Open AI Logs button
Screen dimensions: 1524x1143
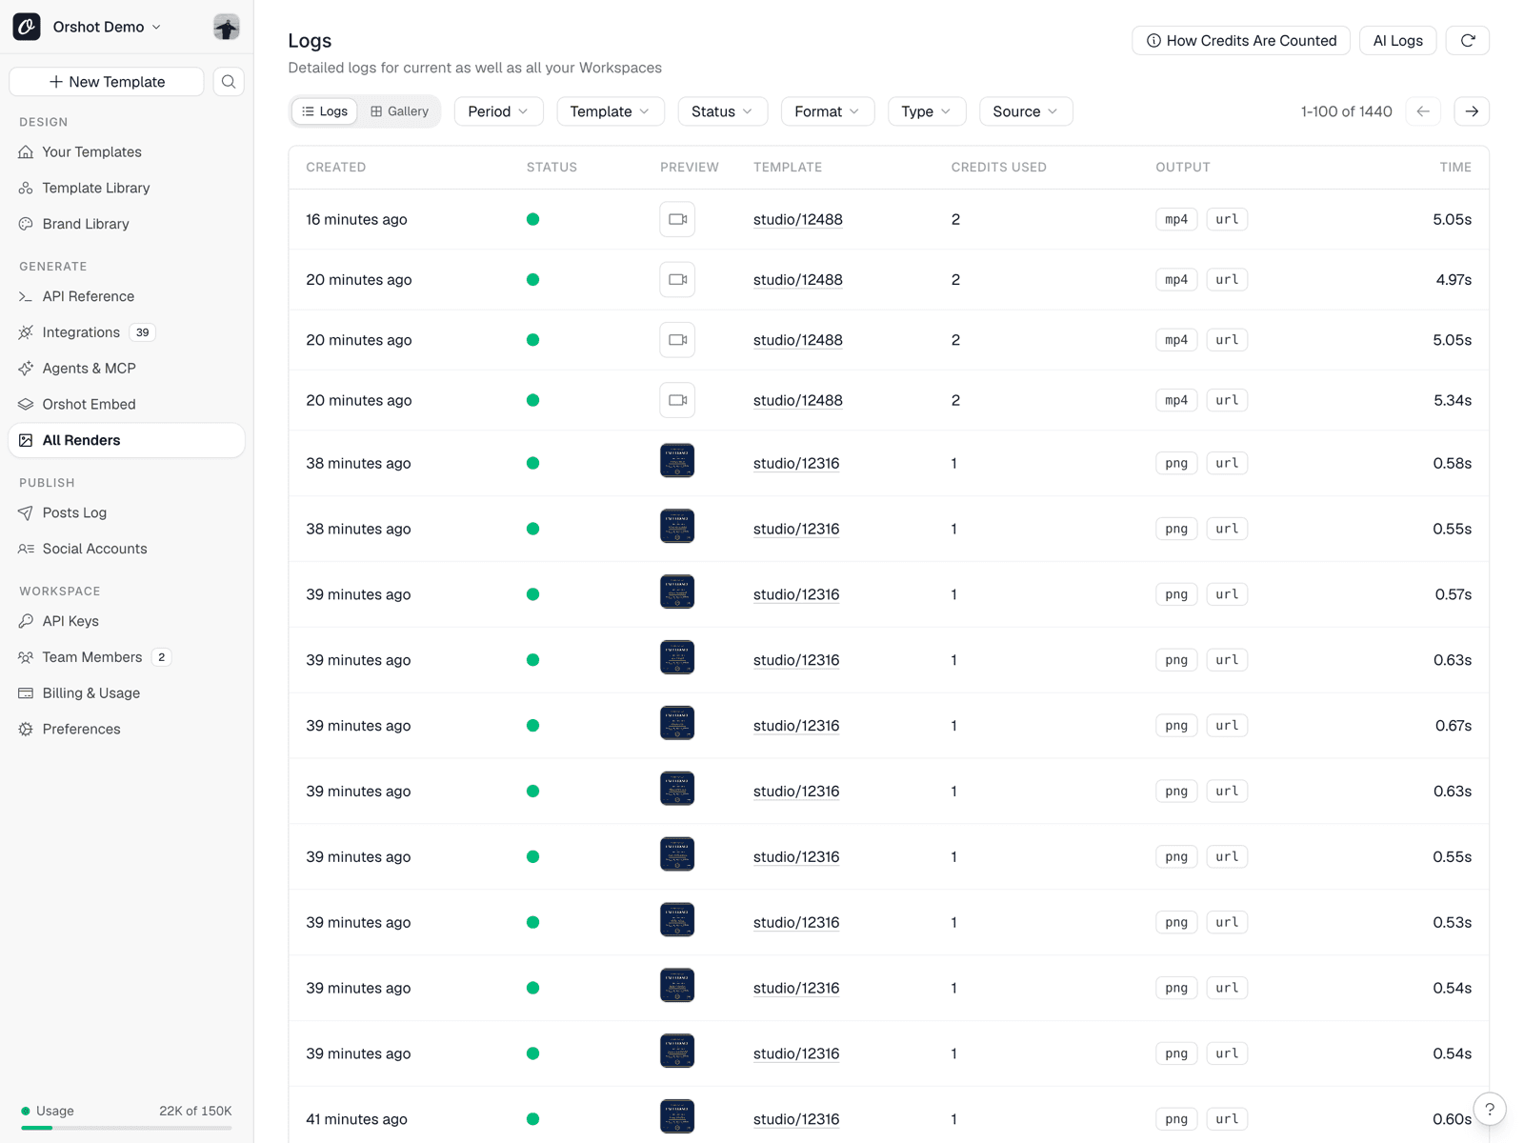[1397, 40]
